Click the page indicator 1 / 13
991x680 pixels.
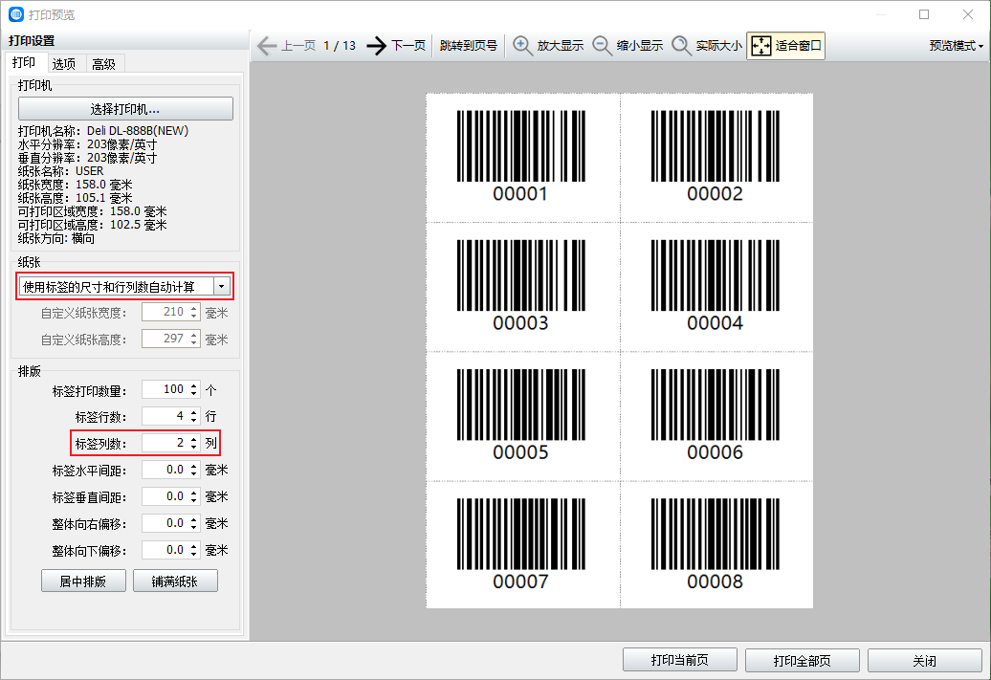point(340,46)
